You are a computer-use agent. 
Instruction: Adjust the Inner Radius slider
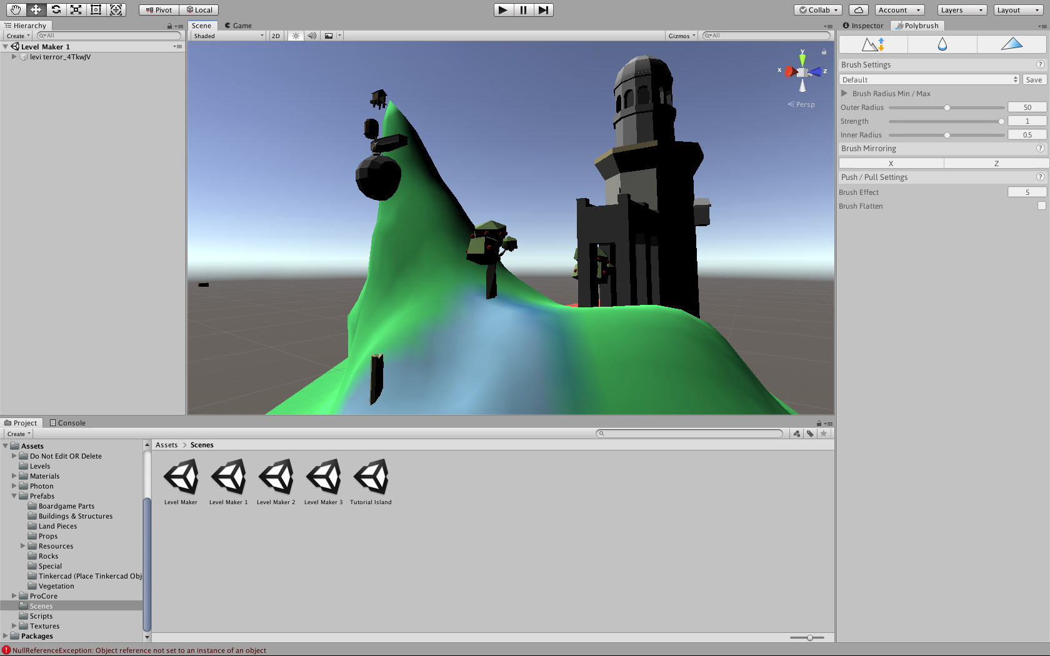[946, 135]
